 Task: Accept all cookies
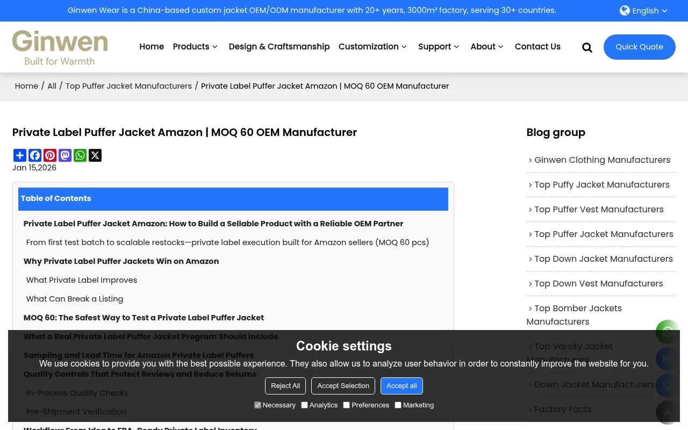(402, 386)
